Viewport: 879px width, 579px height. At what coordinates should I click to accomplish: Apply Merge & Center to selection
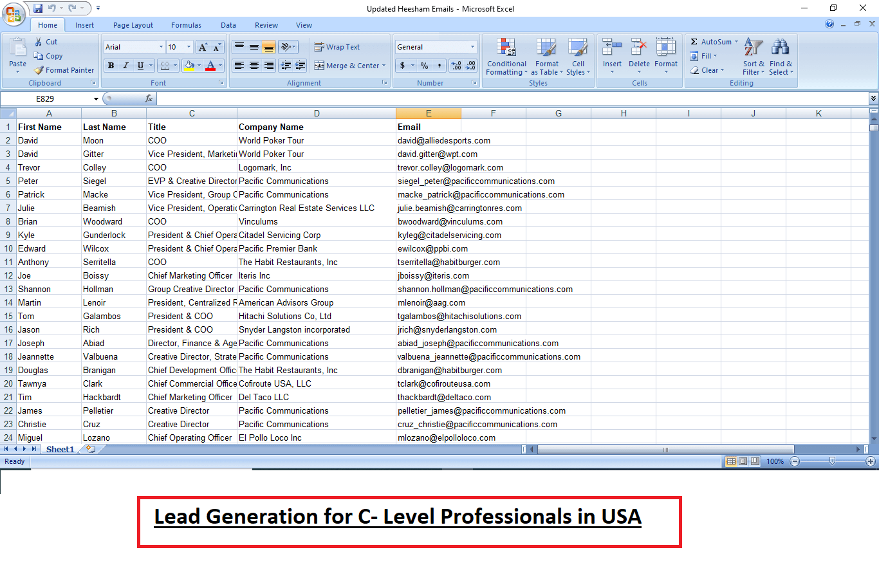click(x=350, y=66)
